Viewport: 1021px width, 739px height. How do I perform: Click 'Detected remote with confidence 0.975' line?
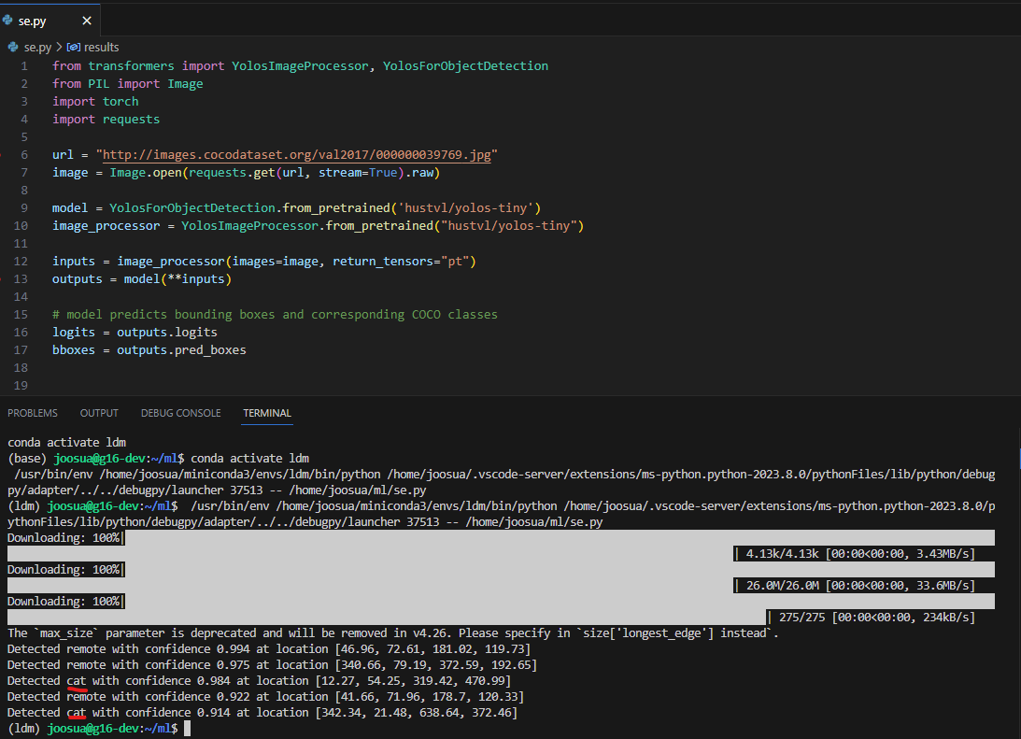coord(272,665)
